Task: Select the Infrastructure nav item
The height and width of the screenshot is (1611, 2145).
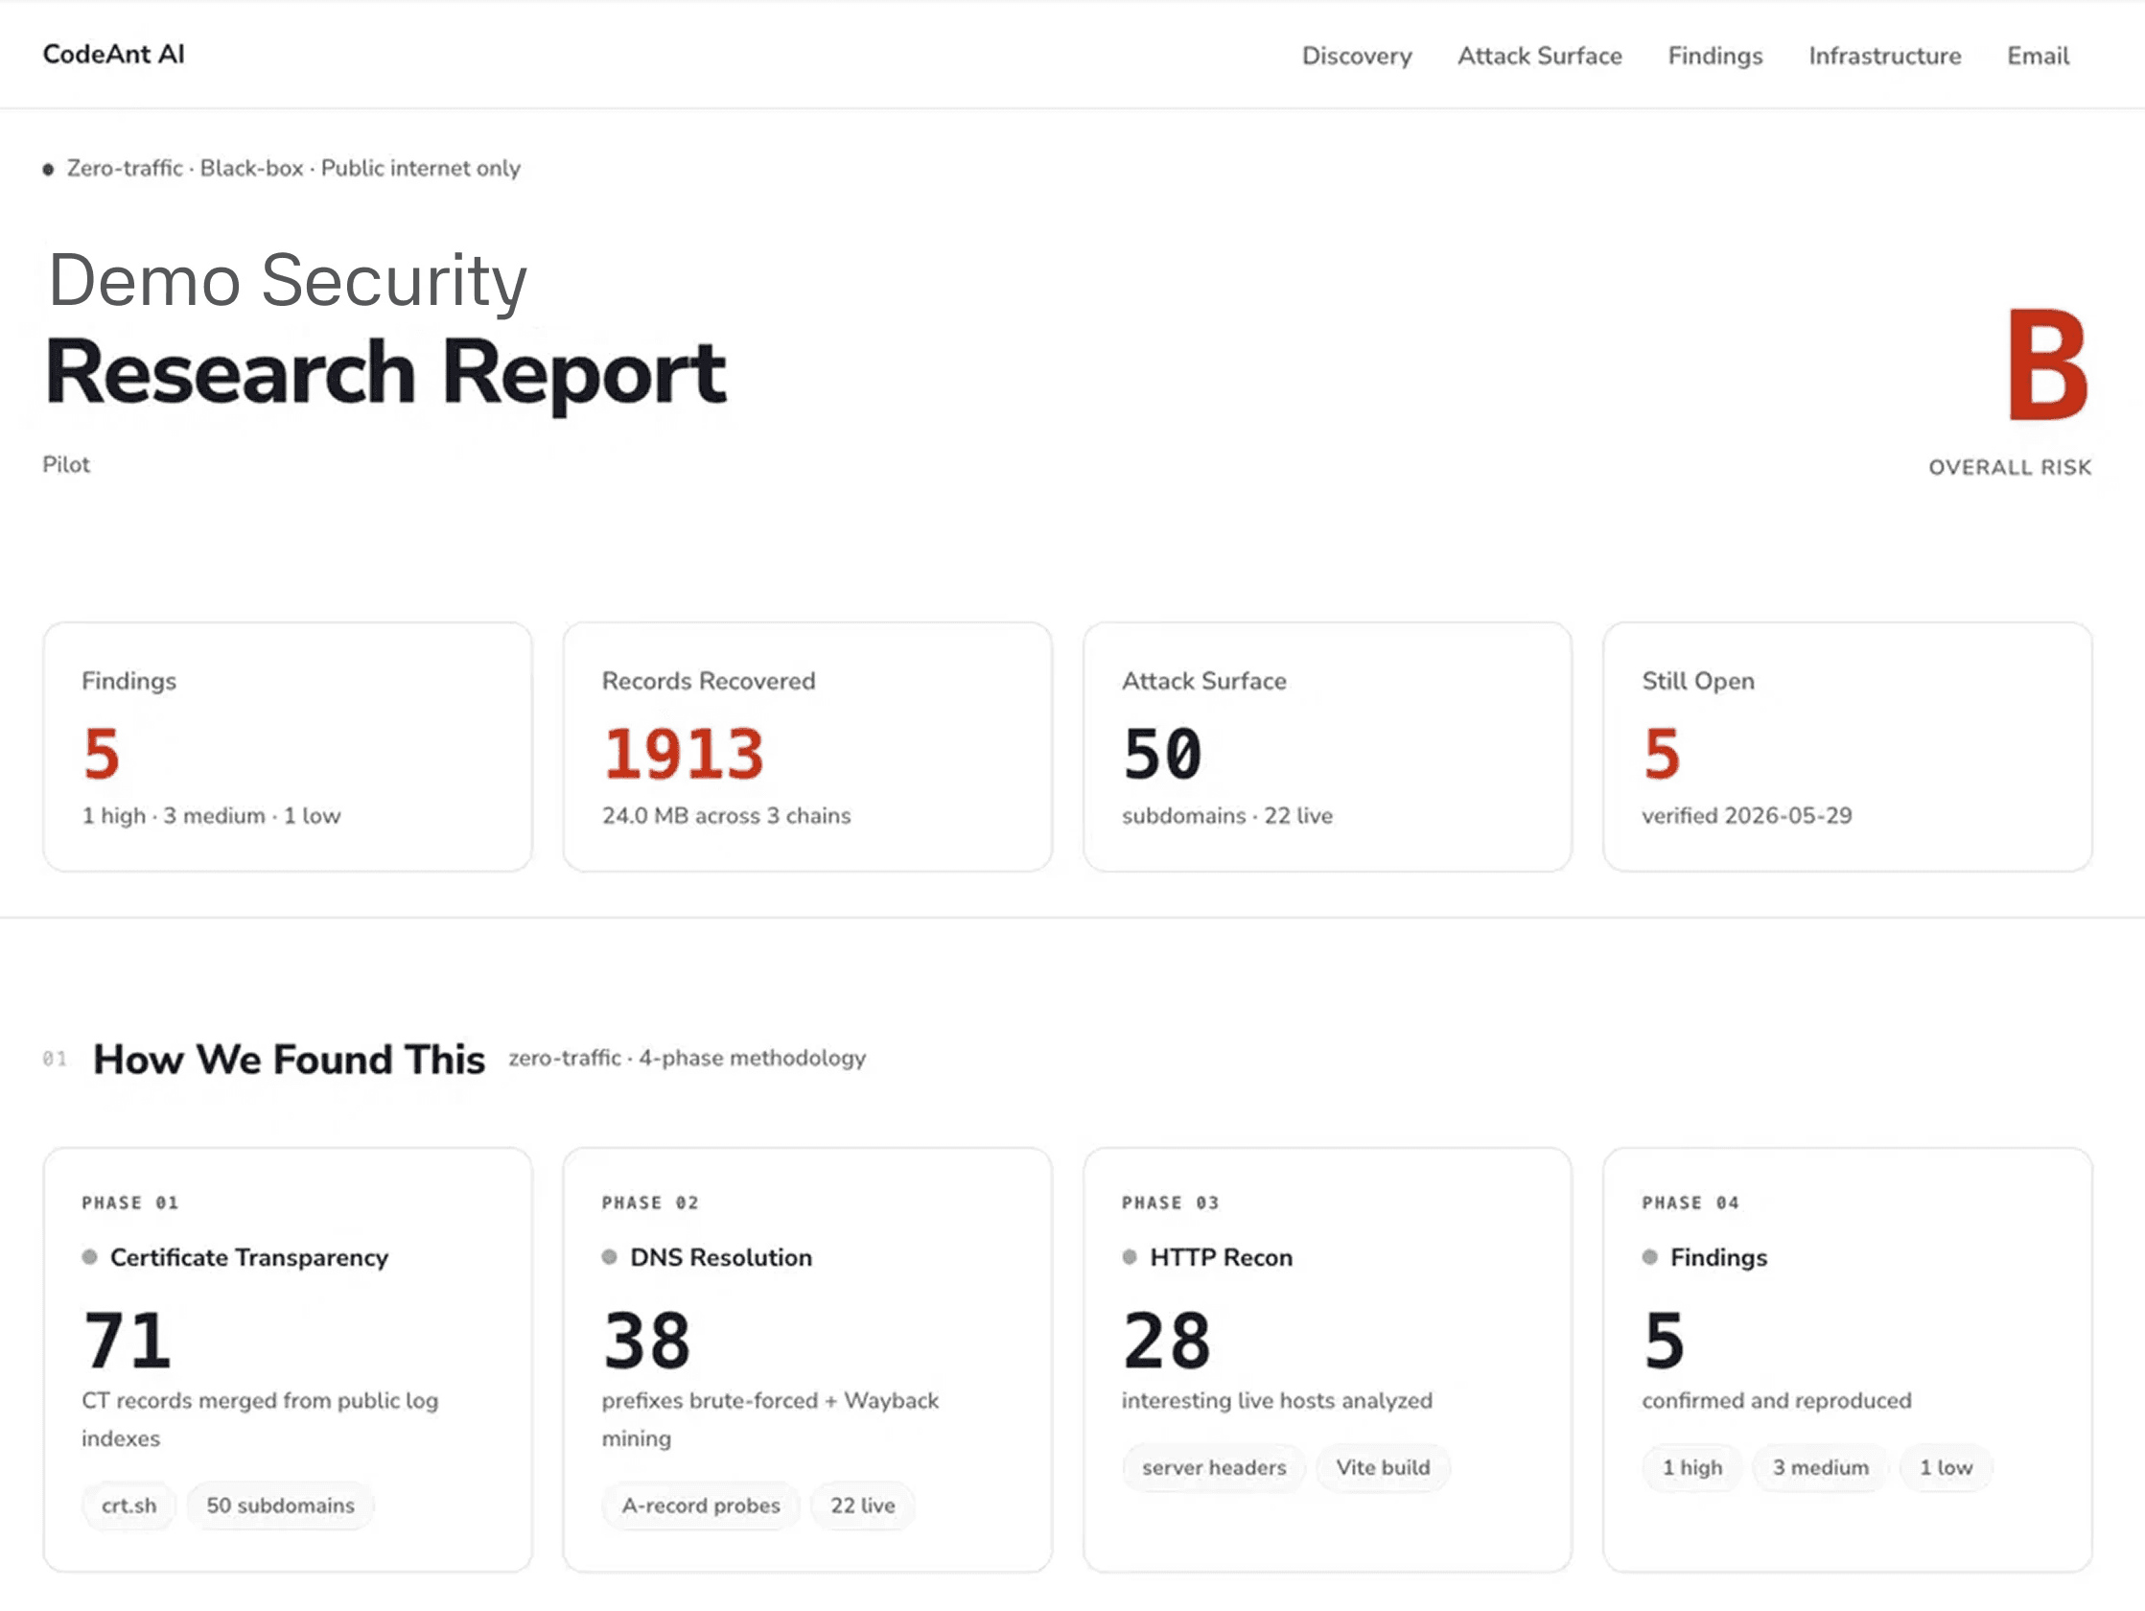Action: click(x=1885, y=57)
